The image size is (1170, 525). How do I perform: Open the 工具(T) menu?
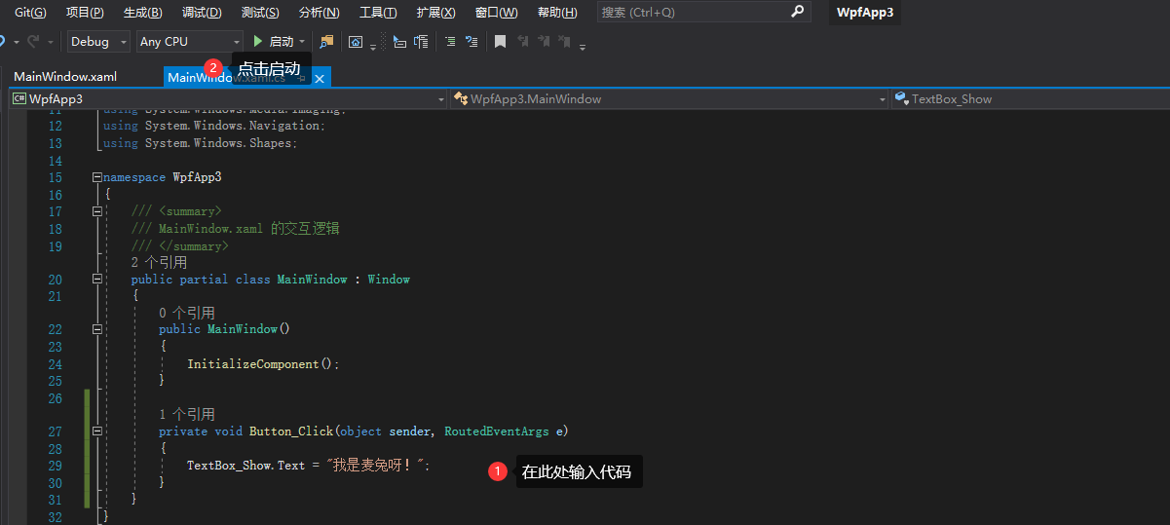[378, 13]
